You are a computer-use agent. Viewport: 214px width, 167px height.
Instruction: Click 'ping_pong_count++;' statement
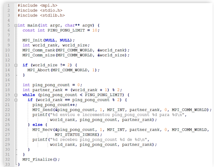(x=55, y=105)
